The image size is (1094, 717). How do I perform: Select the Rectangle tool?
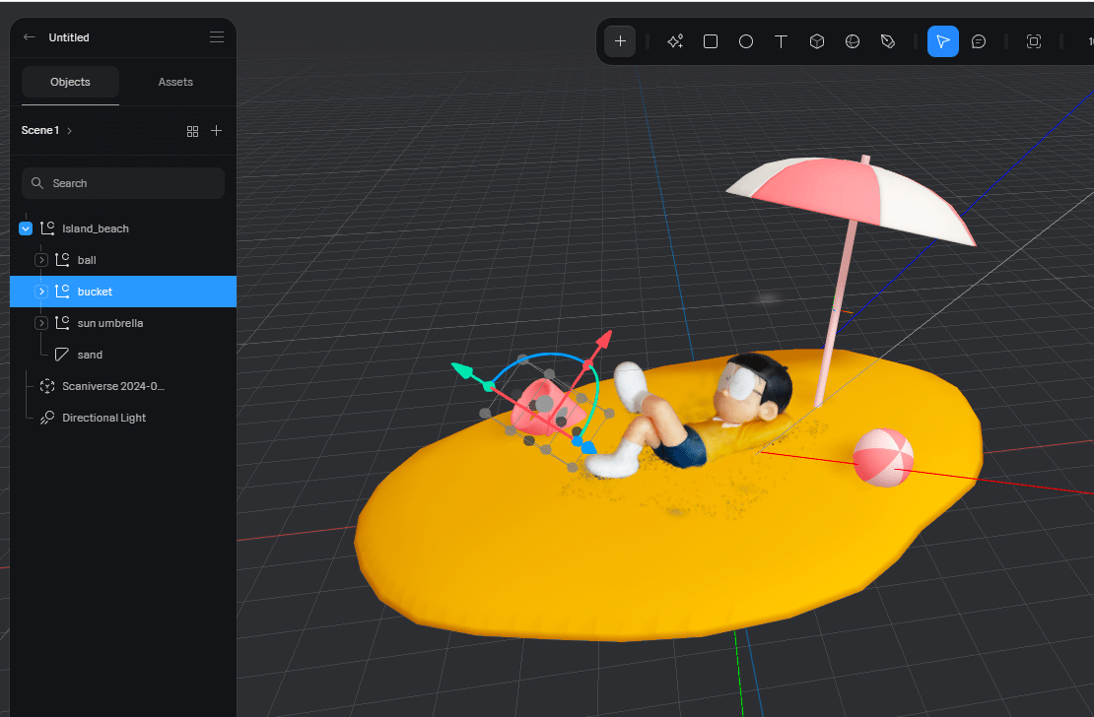711,41
